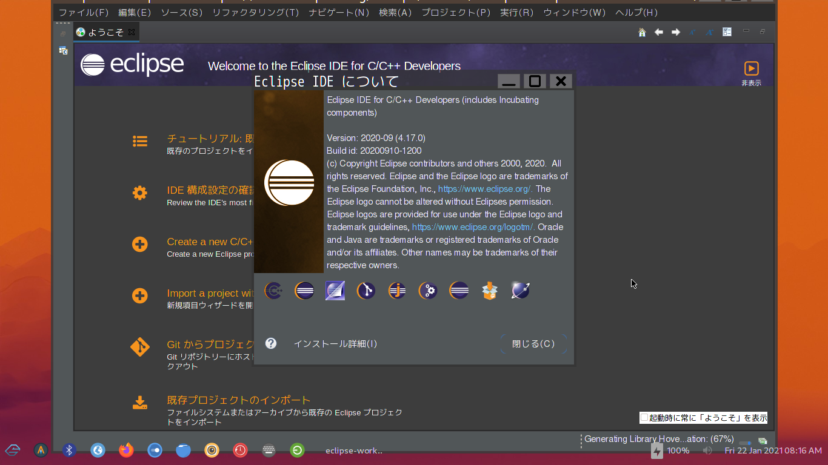Click the help question mark icon in About dialog
828x465 pixels.
point(271,343)
